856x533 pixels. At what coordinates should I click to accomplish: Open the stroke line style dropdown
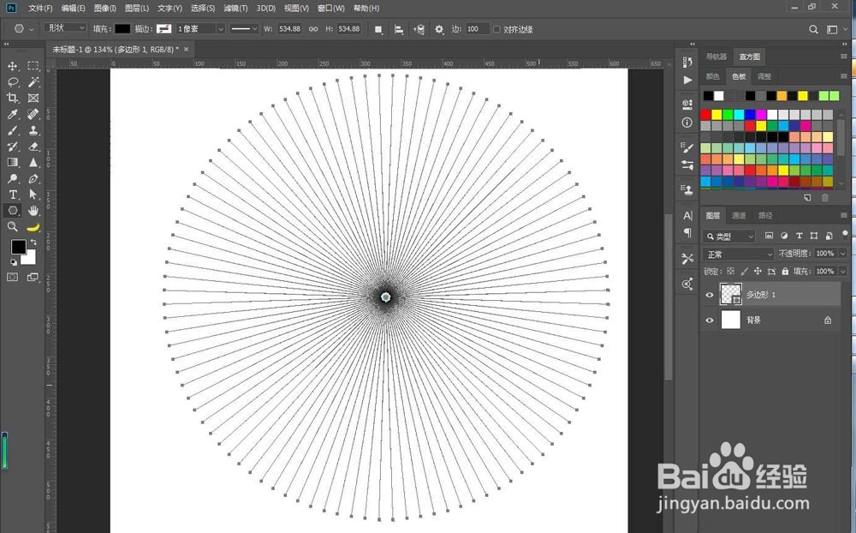[243, 29]
